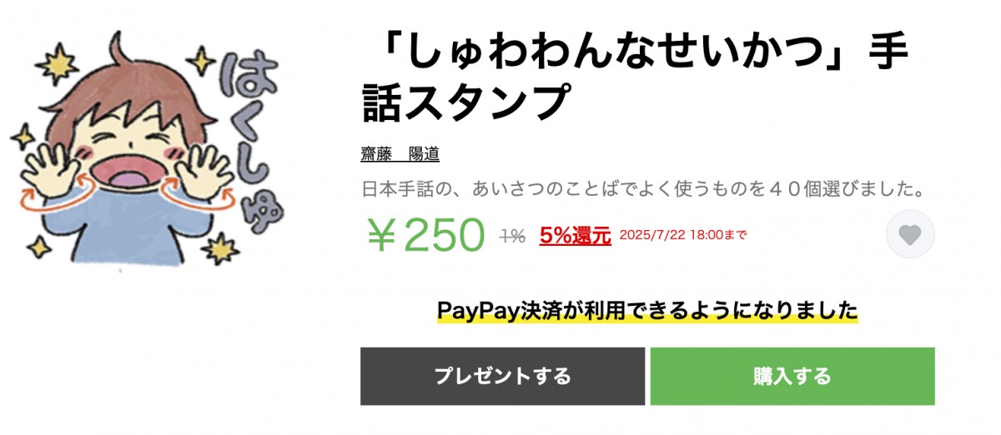The image size is (1001, 435).
Task: Click the sticker title しゅわわんなせいかつ heading
Action: pyautogui.click(x=635, y=79)
